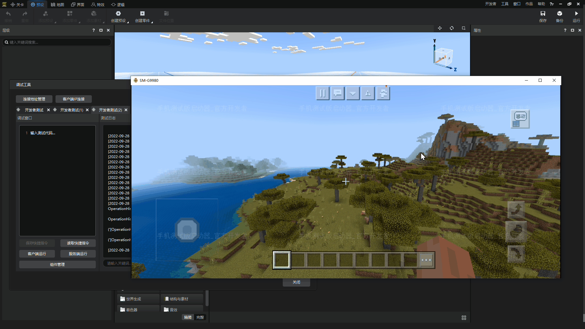Screen dimensions: 585x329
Task: Click the viewport move/pan arrows icon
Action: (440, 28)
